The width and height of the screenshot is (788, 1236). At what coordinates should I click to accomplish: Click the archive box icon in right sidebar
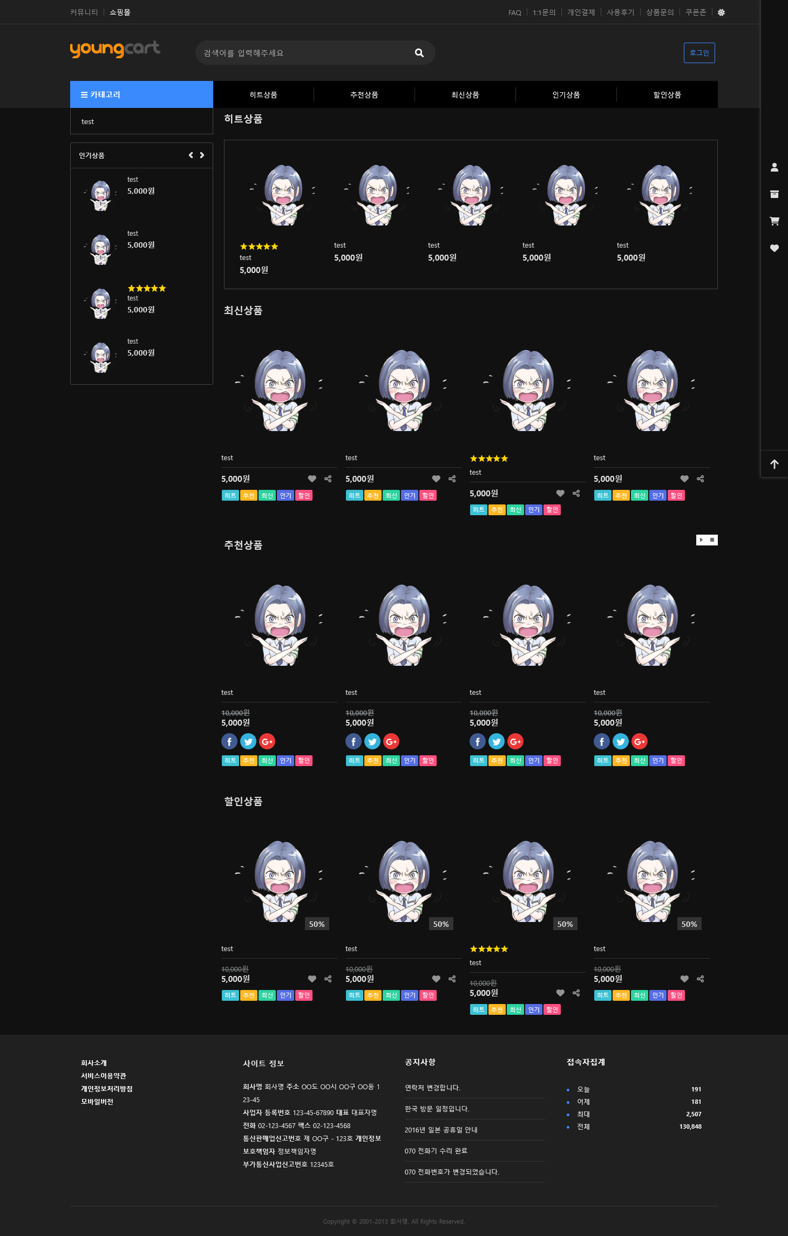click(774, 194)
